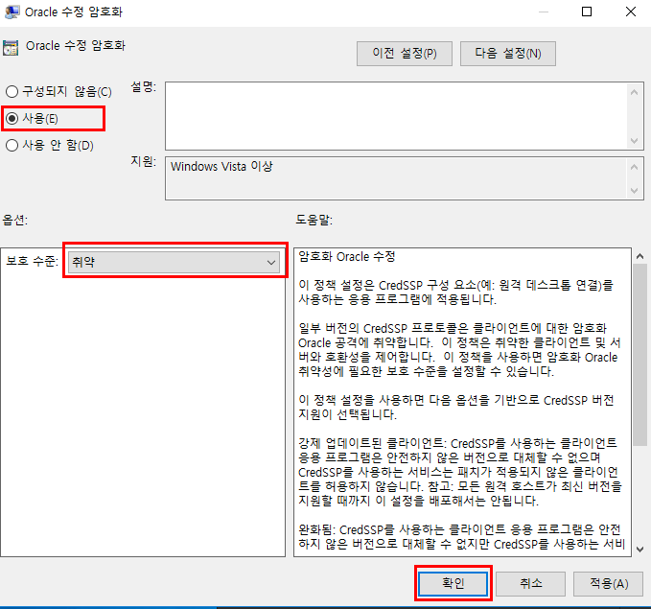The width and height of the screenshot is (651, 609).
Task: Click the help paragraph starting '완화됨: CredSSP를'
Action: (x=460, y=537)
